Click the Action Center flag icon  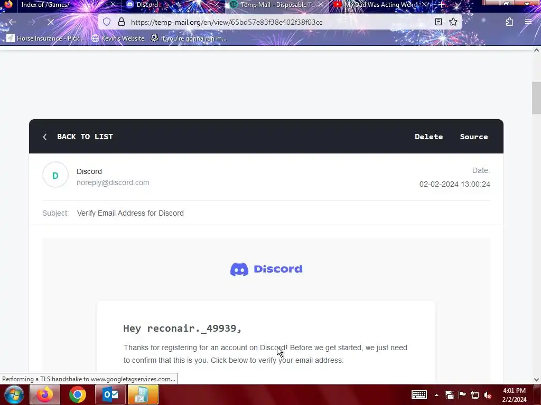(x=462, y=395)
